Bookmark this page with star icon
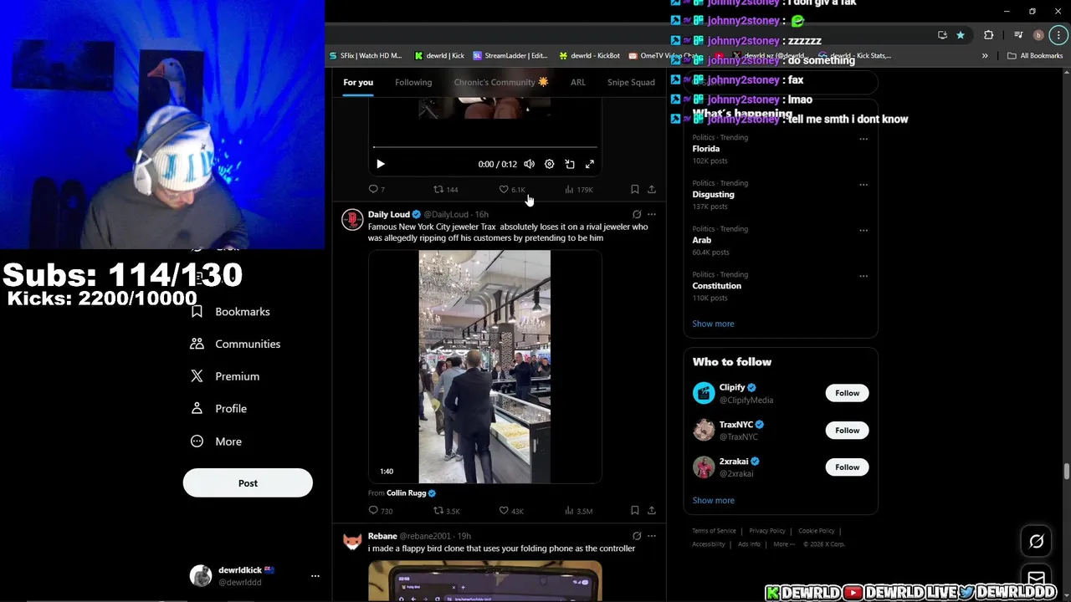The width and height of the screenshot is (1071, 602). (x=961, y=35)
